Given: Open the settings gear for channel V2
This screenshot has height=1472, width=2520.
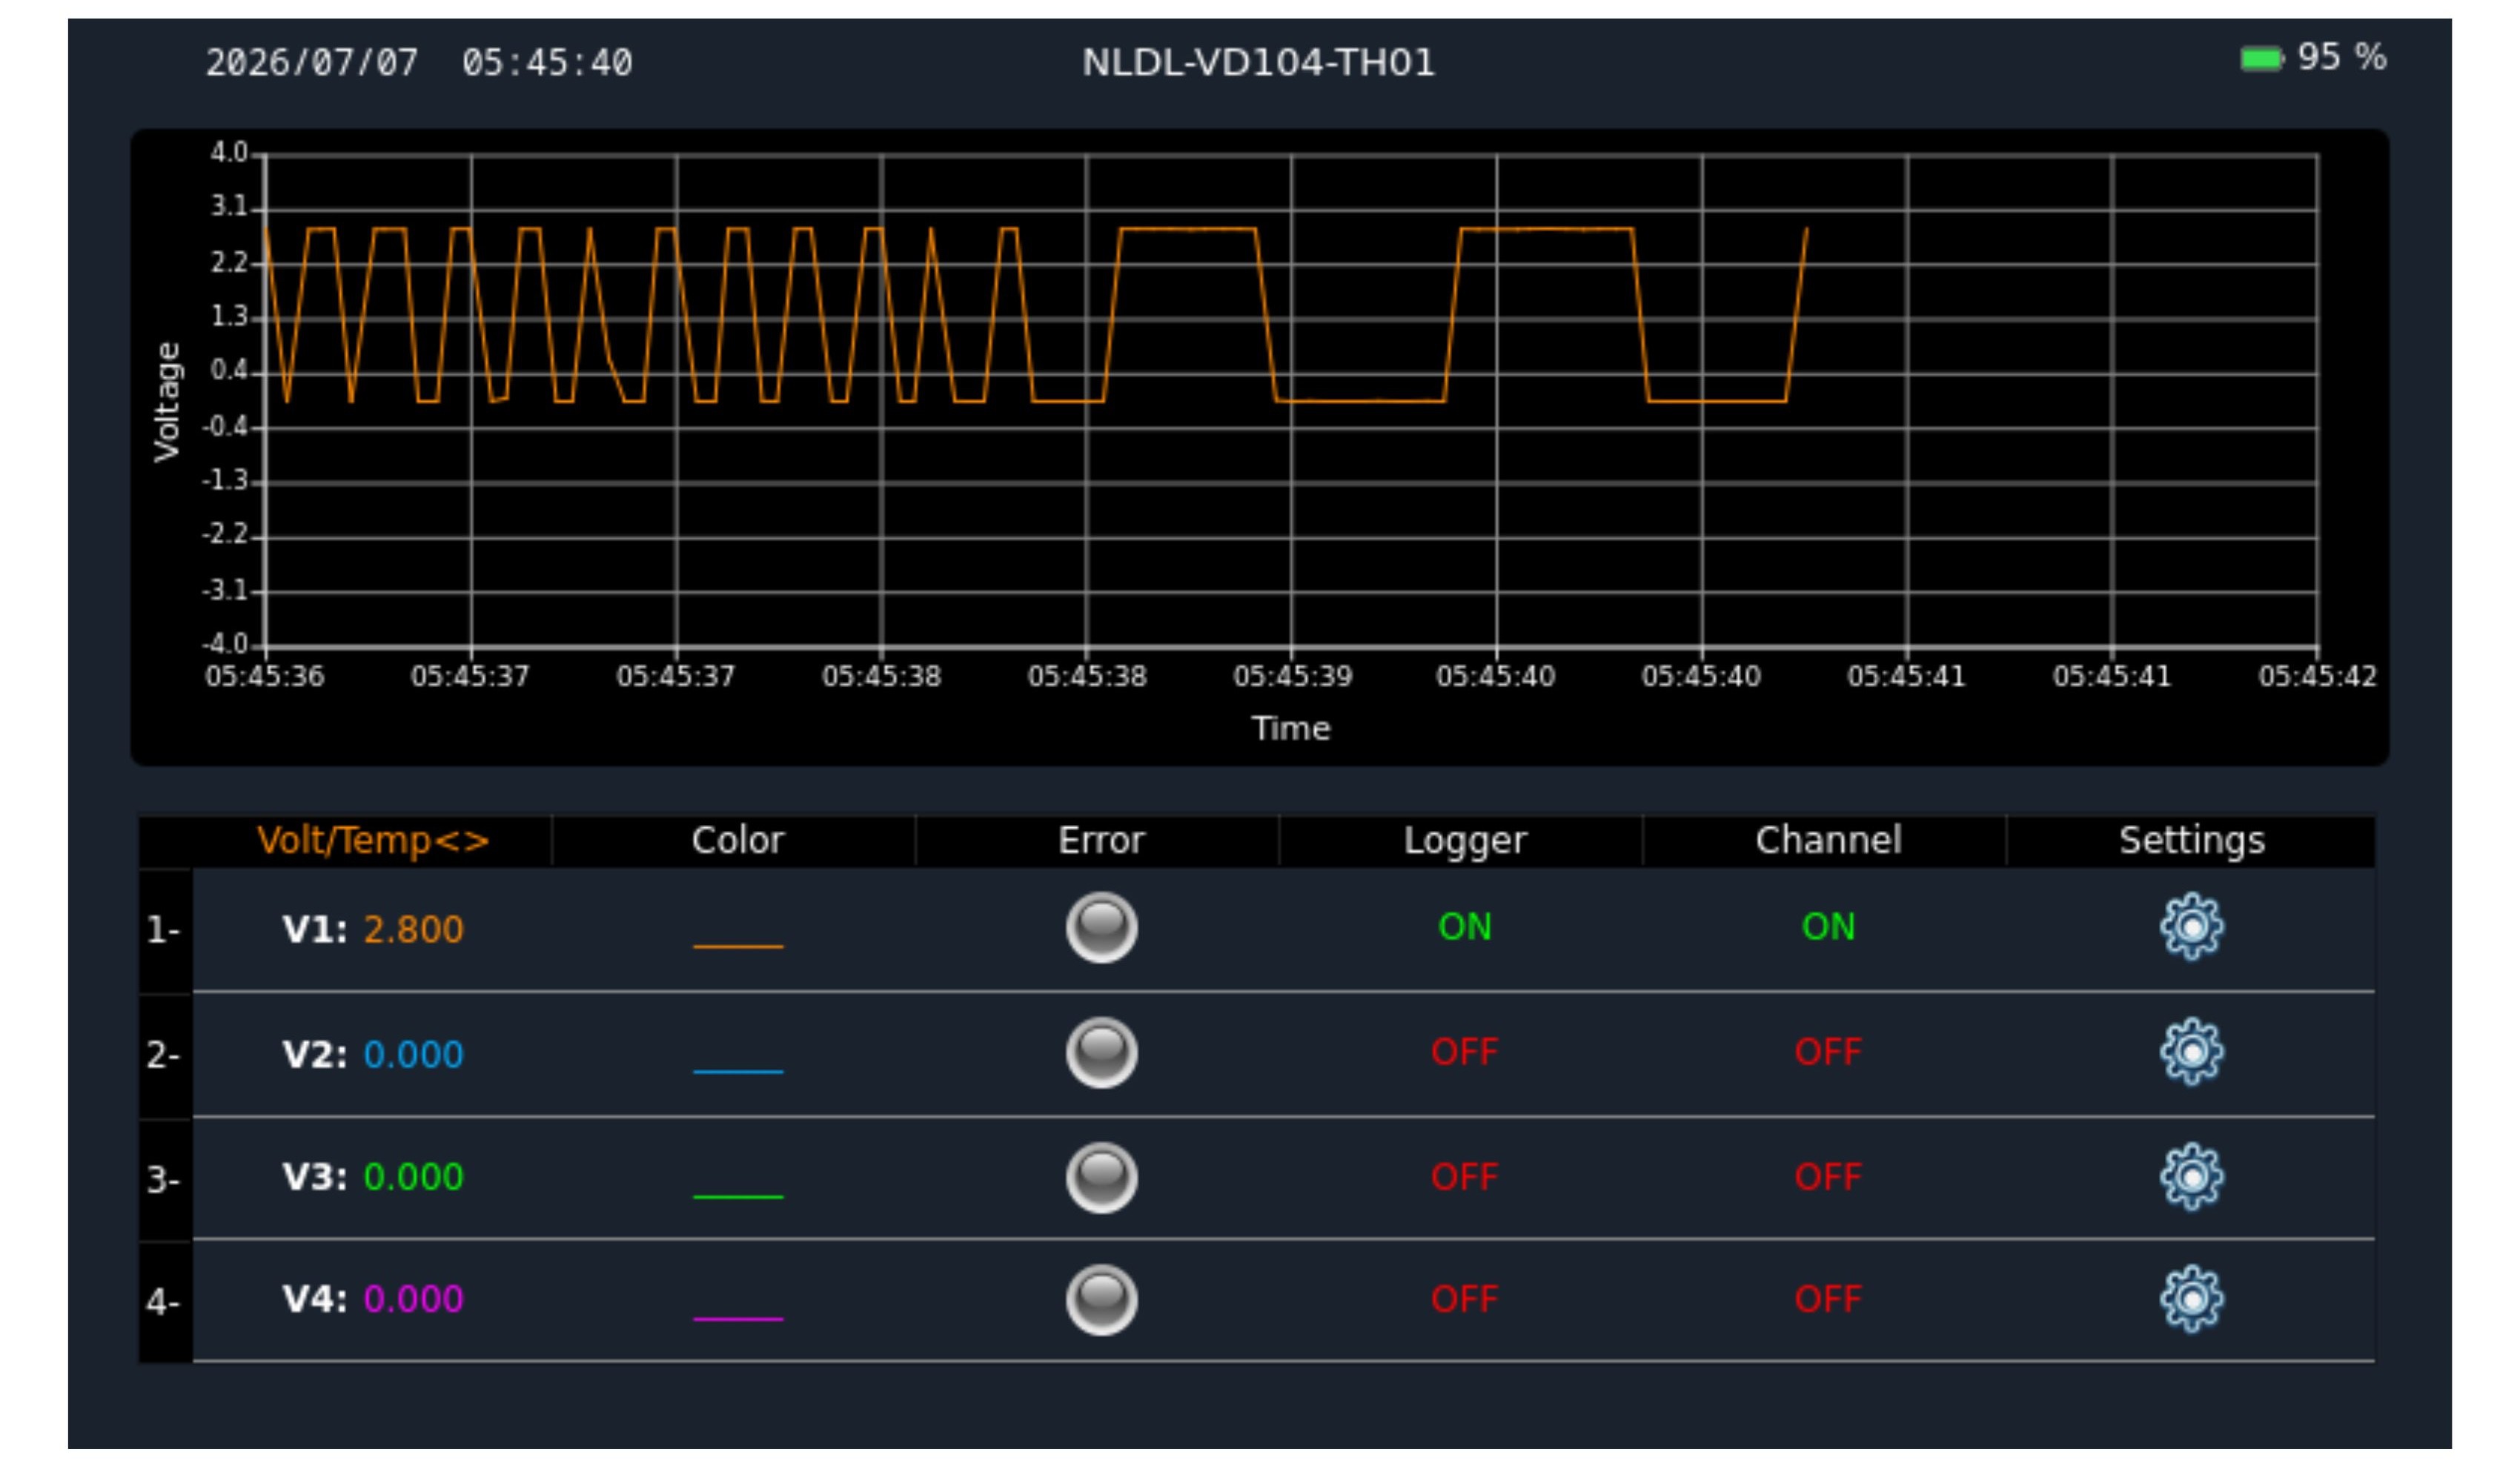Looking at the screenshot, I should point(2191,1052).
